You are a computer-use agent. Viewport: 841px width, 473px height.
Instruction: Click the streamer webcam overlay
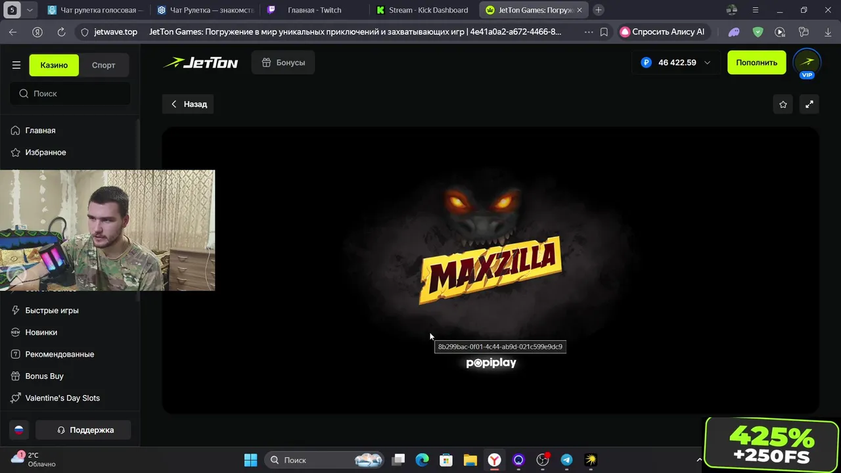click(x=107, y=230)
